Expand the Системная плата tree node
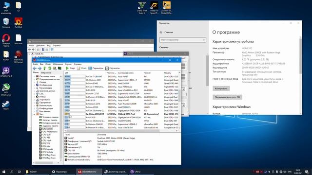The image size is (312, 175). pyautogui.click(x=34, y=76)
